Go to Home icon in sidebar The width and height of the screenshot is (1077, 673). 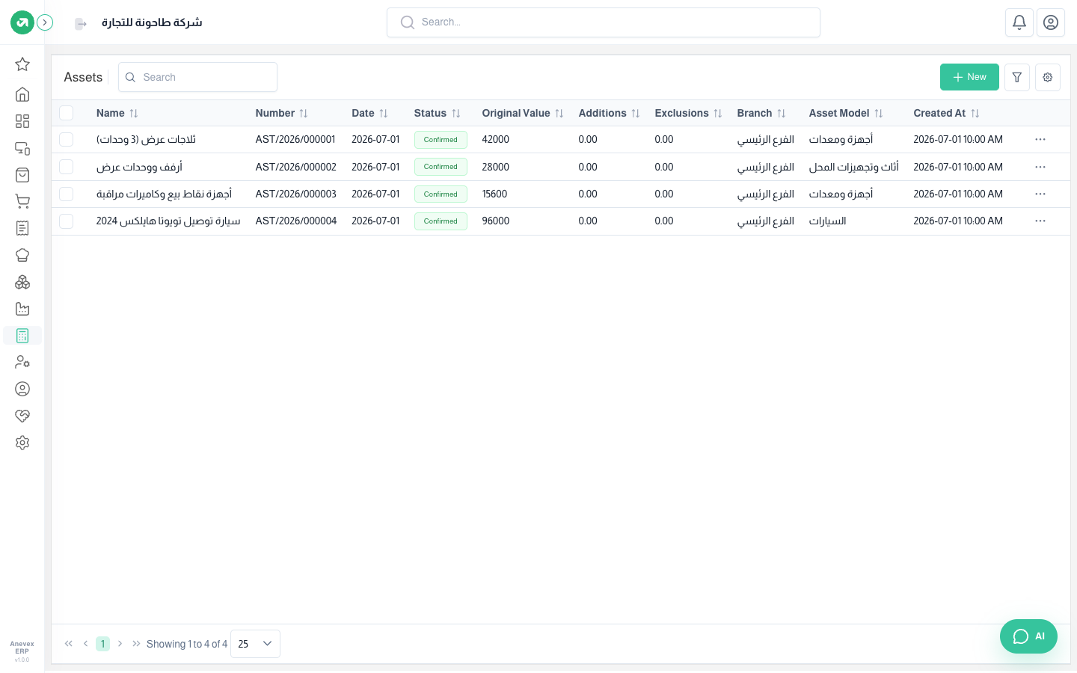tap(22, 94)
